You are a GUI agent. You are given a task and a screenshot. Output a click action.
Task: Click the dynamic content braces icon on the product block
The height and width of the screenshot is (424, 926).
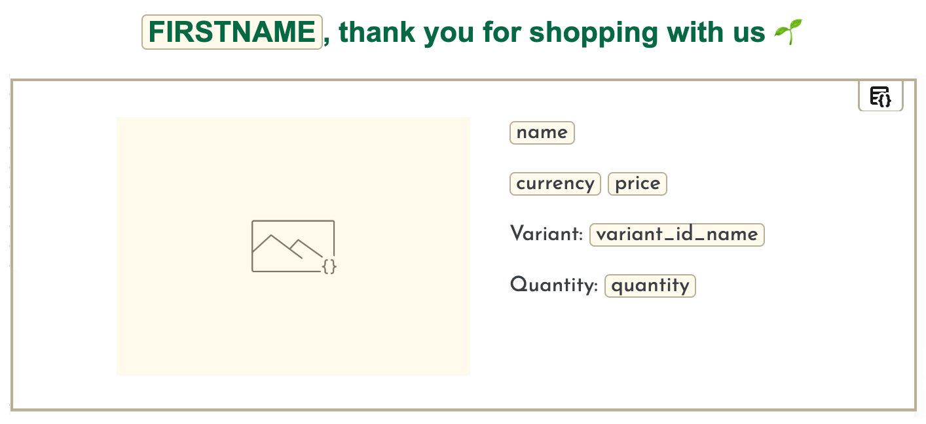[x=880, y=96]
